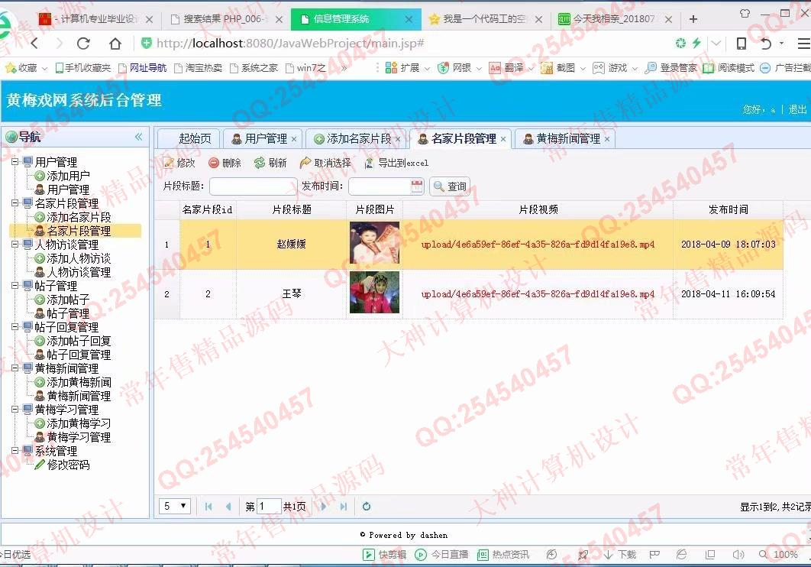Open the 翻译 translate extension
The height and width of the screenshot is (567, 811).
[506, 68]
